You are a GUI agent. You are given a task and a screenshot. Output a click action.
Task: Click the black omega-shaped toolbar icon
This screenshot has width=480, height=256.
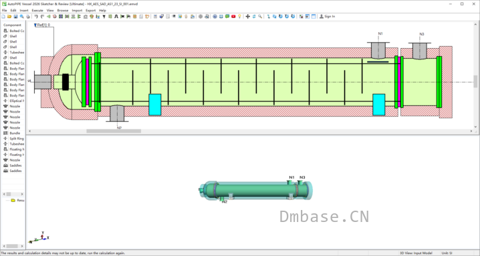tap(116, 17)
